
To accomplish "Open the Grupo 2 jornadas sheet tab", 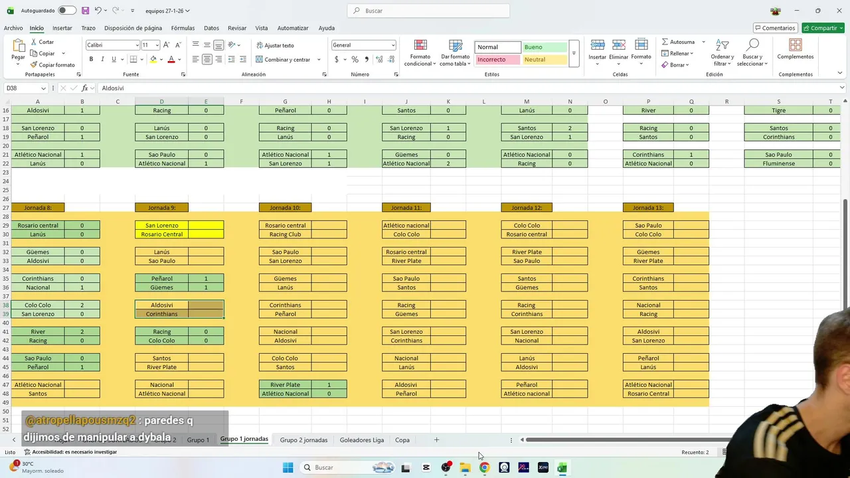I will [x=303, y=439].
